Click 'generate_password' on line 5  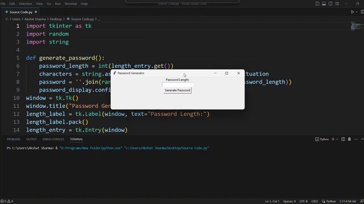[x=67, y=58]
